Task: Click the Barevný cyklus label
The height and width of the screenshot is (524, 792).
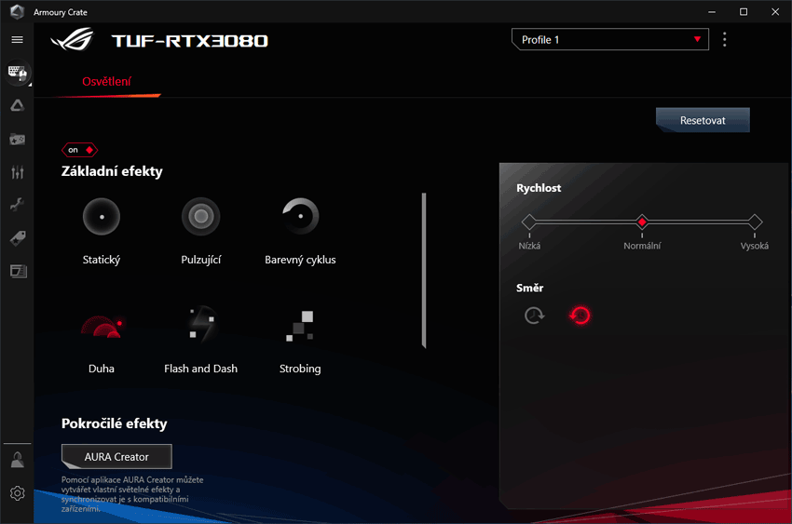Action: pyautogui.click(x=300, y=260)
